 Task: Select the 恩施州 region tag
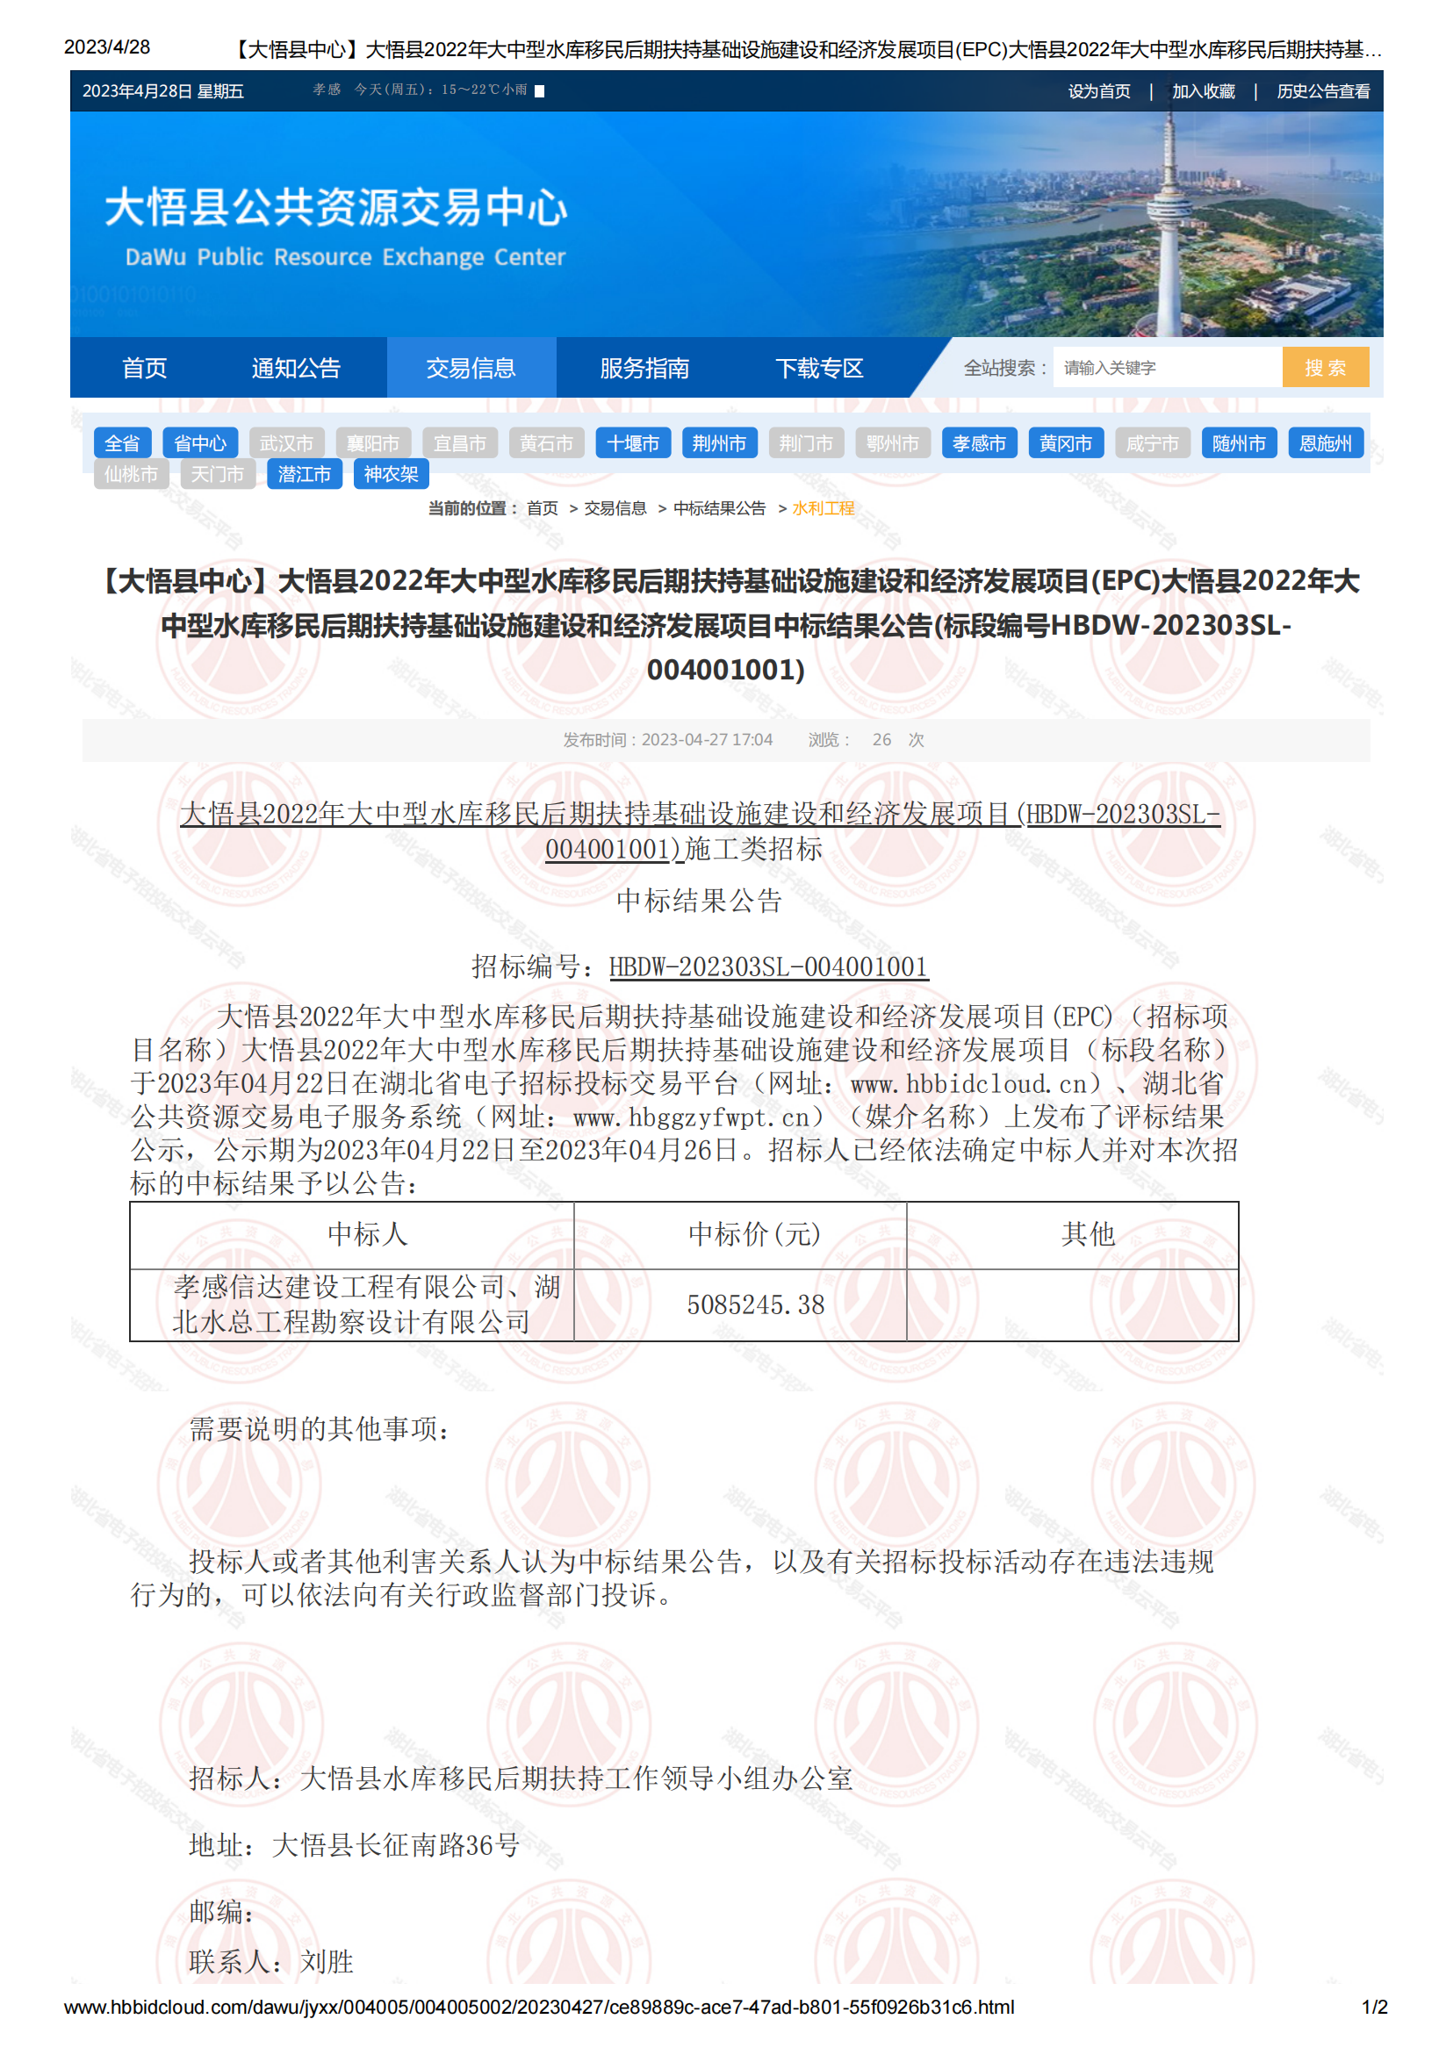pyautogui.click(x=1325, y=443)
